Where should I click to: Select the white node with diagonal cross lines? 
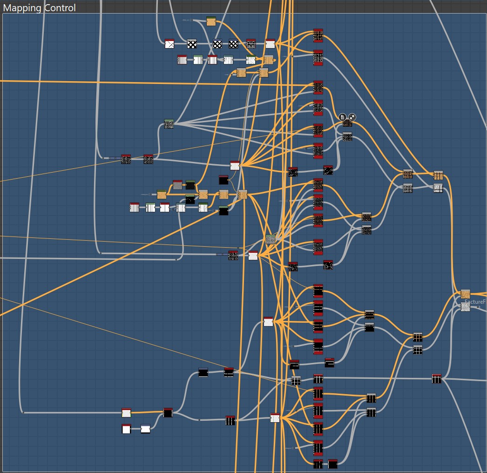tap(169, 44)
